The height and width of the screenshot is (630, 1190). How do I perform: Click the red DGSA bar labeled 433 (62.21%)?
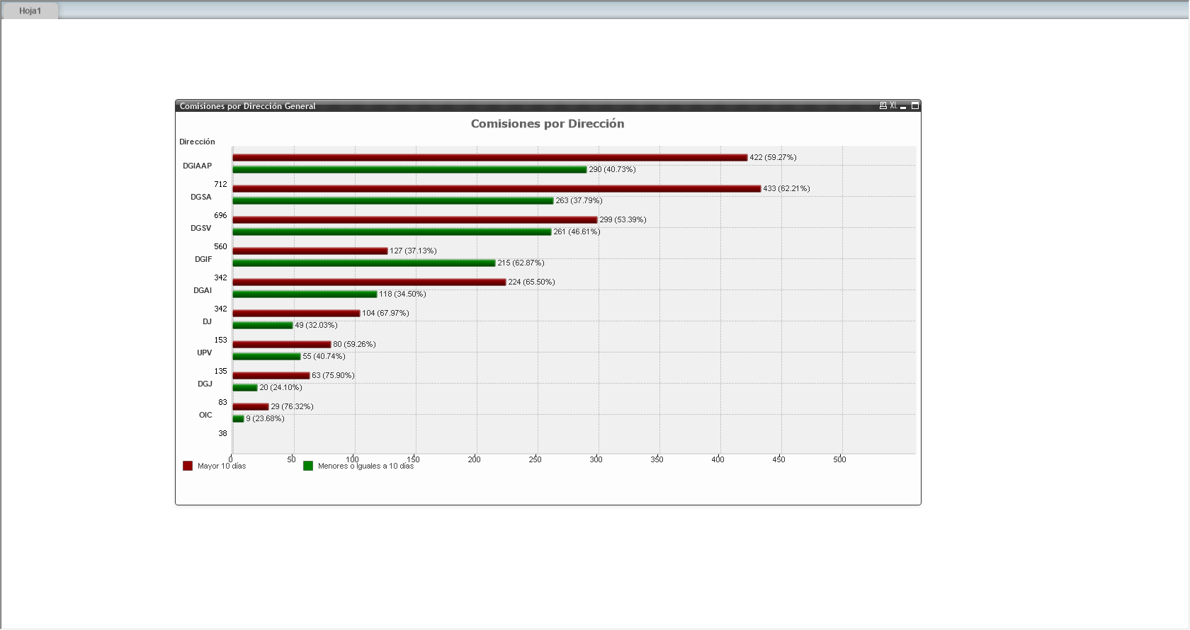[x=497, y=188]
